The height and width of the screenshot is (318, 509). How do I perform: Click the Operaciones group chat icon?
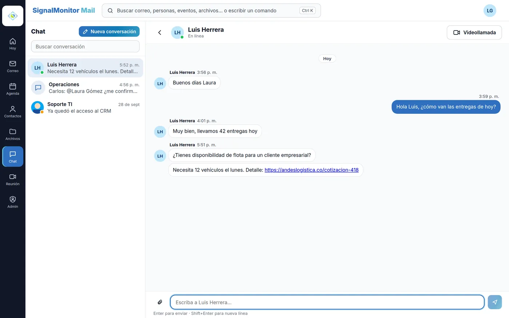38,88
